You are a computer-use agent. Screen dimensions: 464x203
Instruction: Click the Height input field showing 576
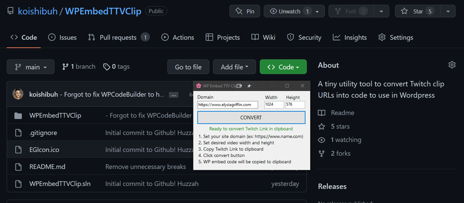pyautogui.click(x=295, y=105)
